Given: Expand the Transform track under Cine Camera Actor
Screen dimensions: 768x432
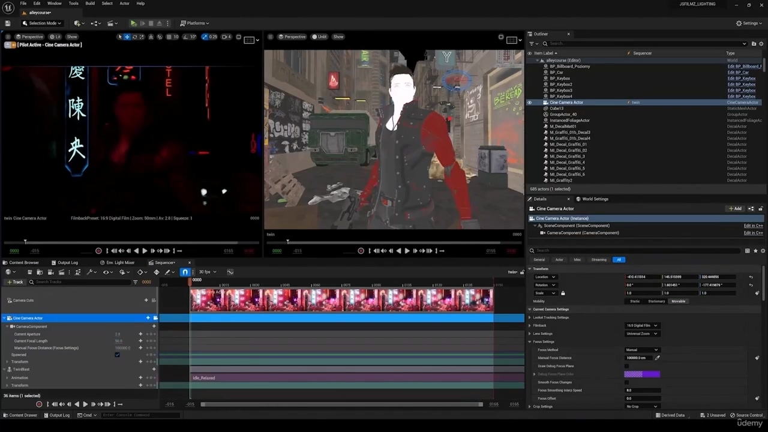Looking at the screenshot, I should click(7, 362).
